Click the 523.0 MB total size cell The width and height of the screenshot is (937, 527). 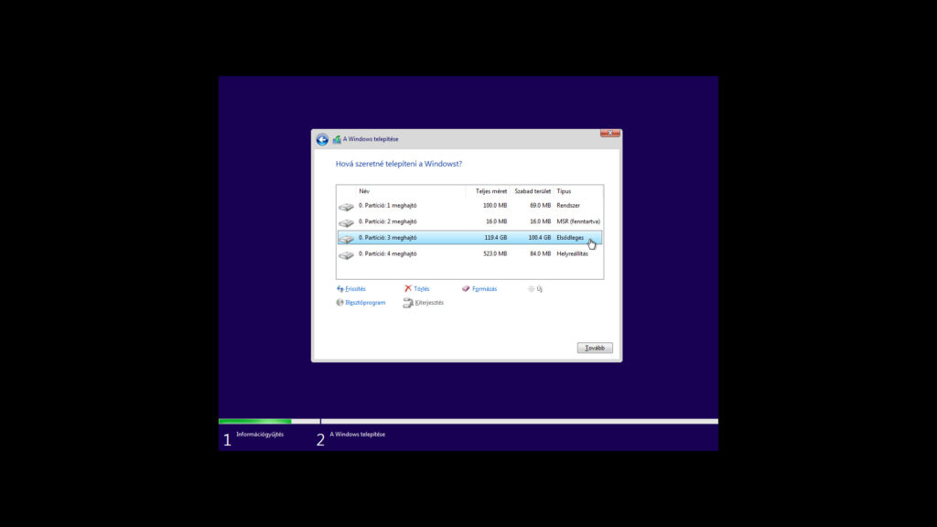pos(495,254)
